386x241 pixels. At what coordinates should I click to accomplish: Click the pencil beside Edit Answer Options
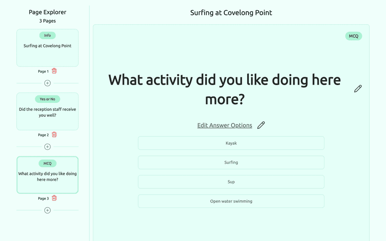coord(261,125)
